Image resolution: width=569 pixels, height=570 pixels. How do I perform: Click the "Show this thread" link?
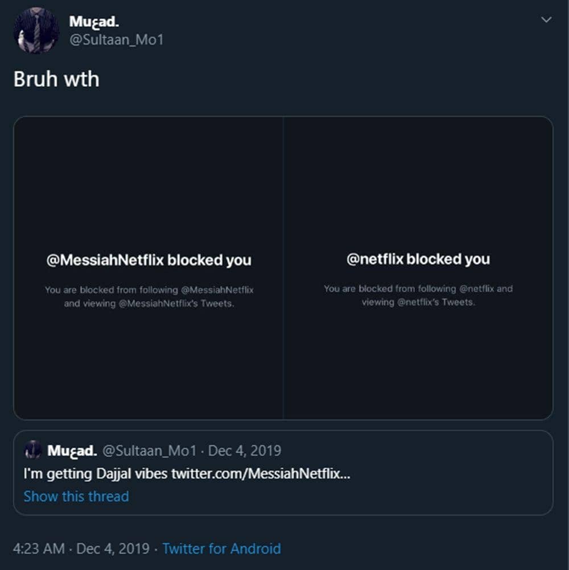point(76,496)
